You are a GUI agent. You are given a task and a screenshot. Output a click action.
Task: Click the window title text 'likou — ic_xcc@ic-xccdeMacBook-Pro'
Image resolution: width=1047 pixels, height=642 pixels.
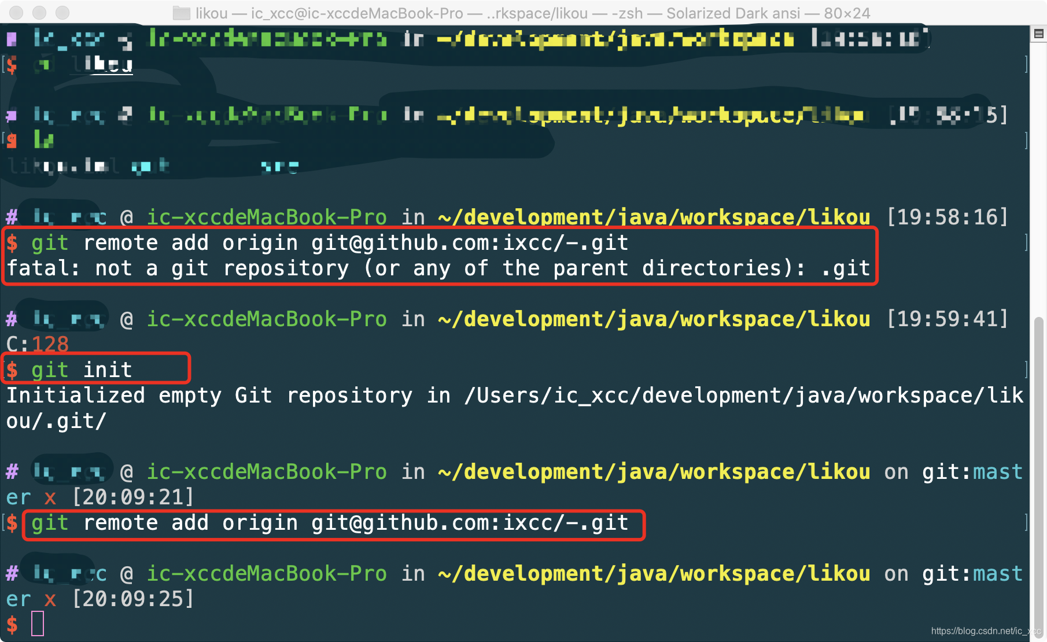click(329, 13)
